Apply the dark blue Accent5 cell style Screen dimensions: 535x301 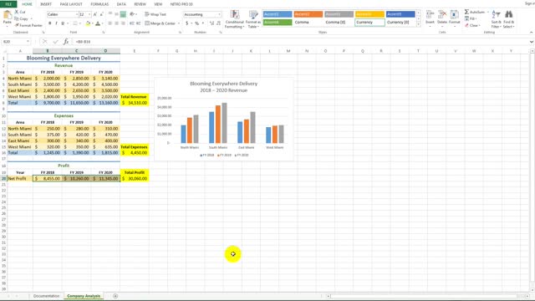[x=400, y=14]
